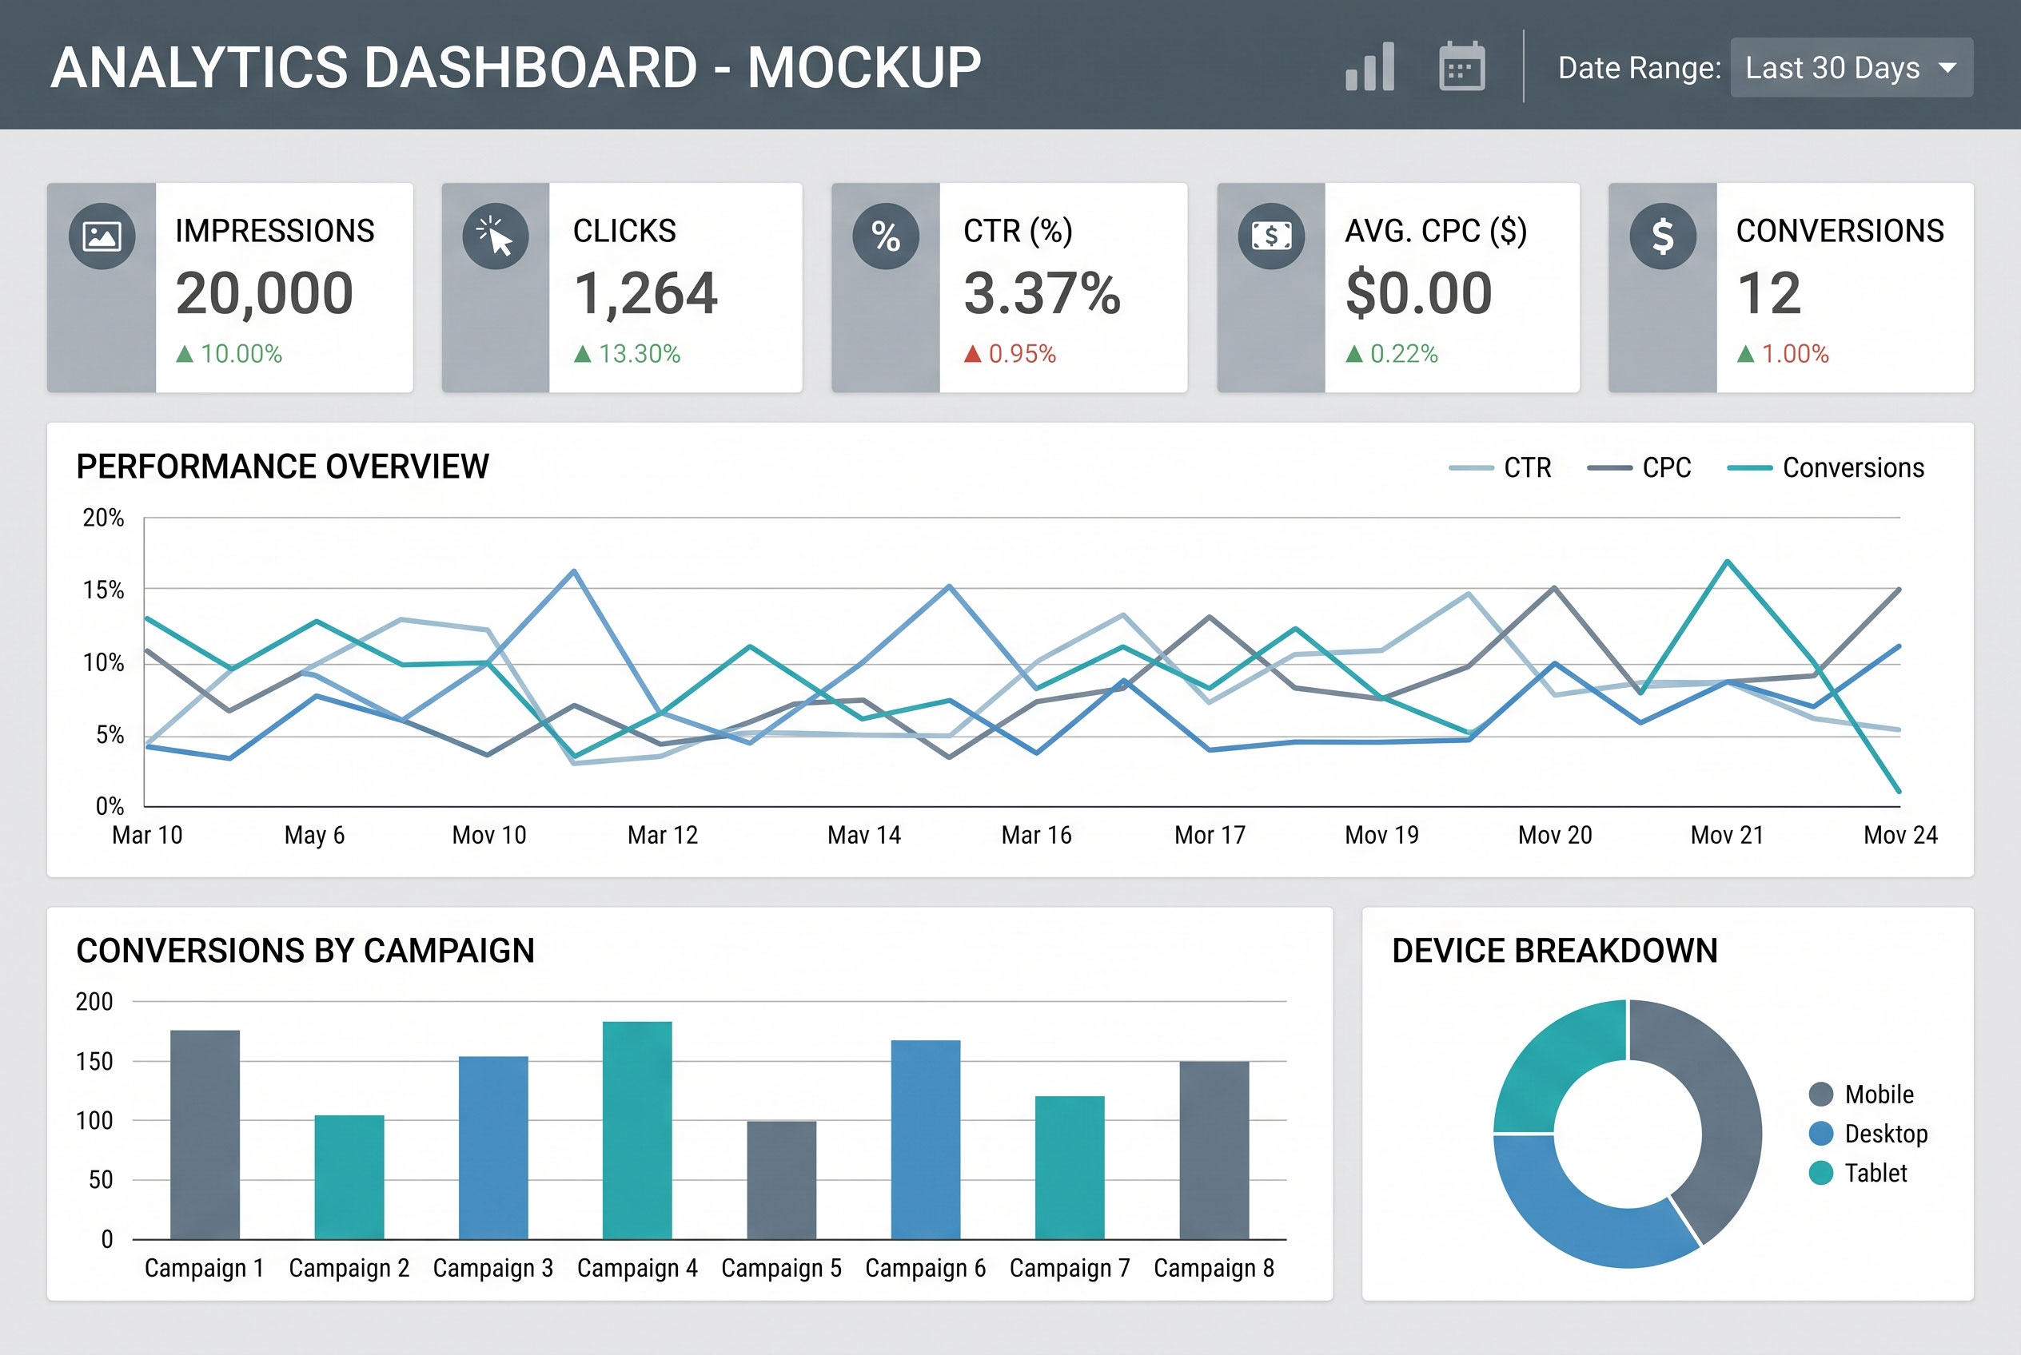Screen dimensions: 2021x1355
Task: Click the Clicks cursor icon
Action: click(496, 236)
